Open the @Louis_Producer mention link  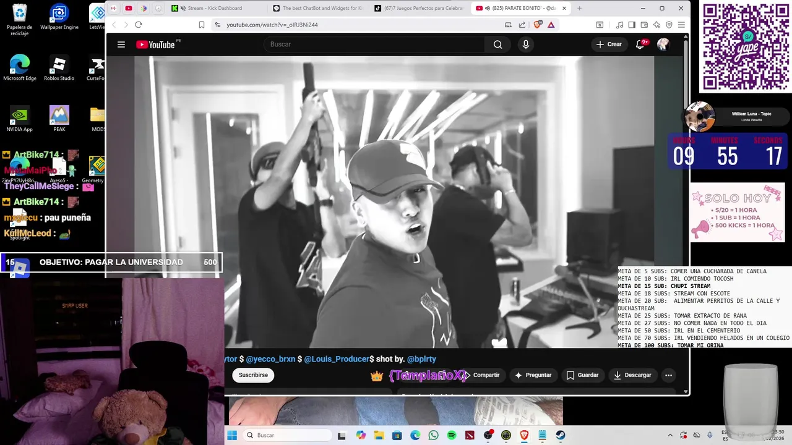(x=337, y=359)
